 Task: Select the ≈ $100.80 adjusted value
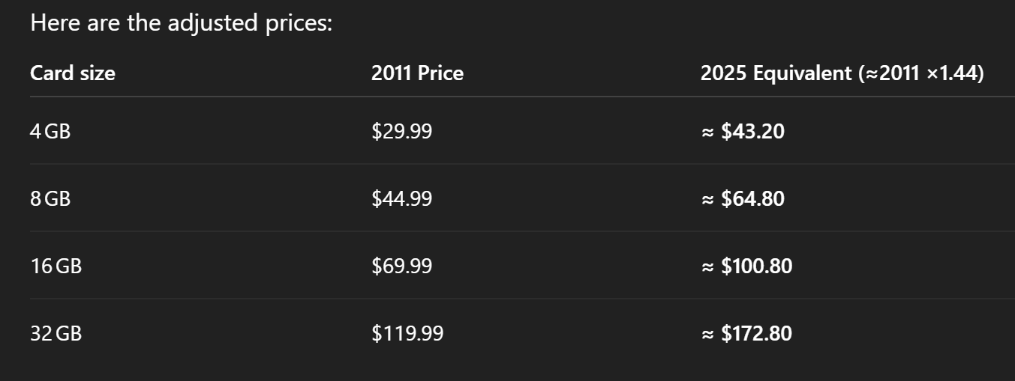coord(746,266)
